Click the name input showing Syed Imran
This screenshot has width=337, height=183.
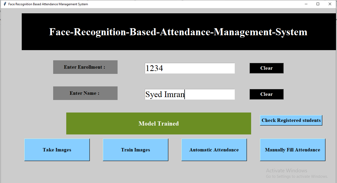click(x=190, y=94)
